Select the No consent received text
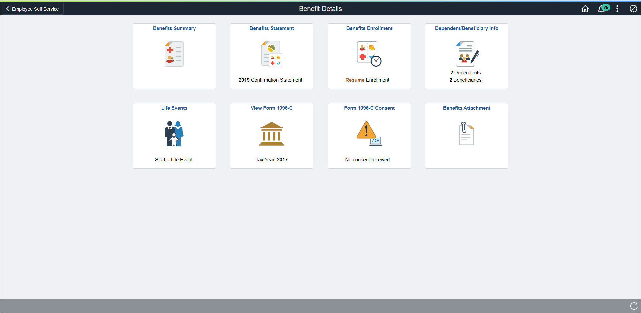This screenshot has height=313, width=641. 367,160
